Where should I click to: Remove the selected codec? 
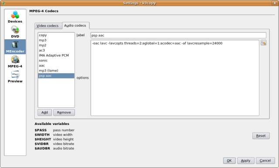pyautogui.click(x=64, y=113)
